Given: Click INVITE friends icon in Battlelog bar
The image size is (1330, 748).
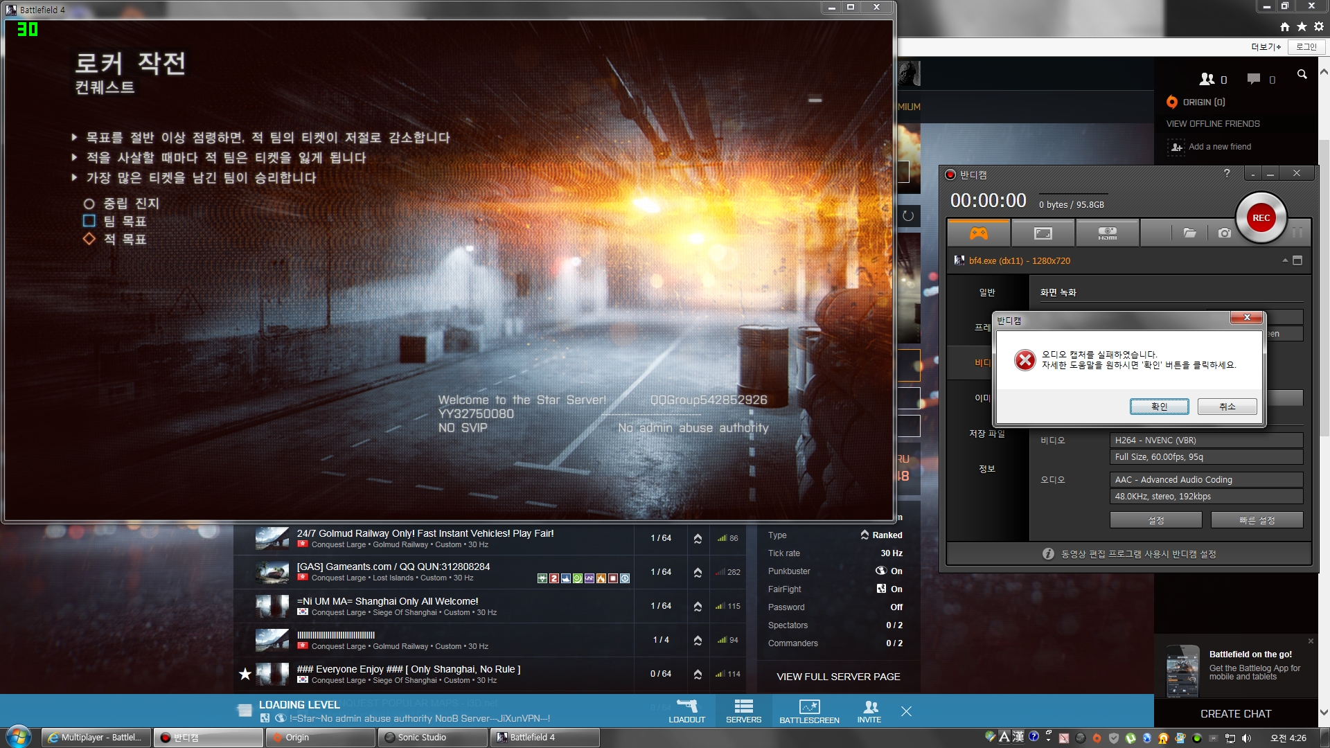Looking at the screenshot, I should click(x=869, y=711).
